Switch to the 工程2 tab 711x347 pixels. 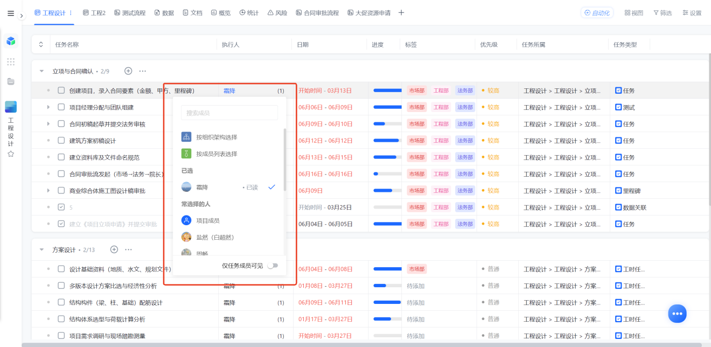pyautogui.click(x=94, y=13)
